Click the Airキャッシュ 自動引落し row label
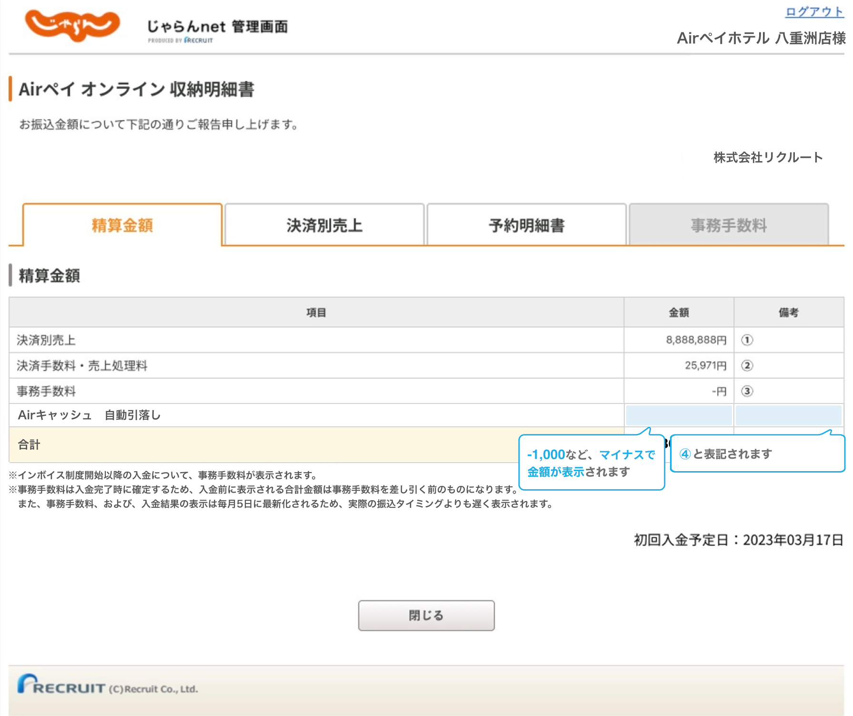 (89, 415)
